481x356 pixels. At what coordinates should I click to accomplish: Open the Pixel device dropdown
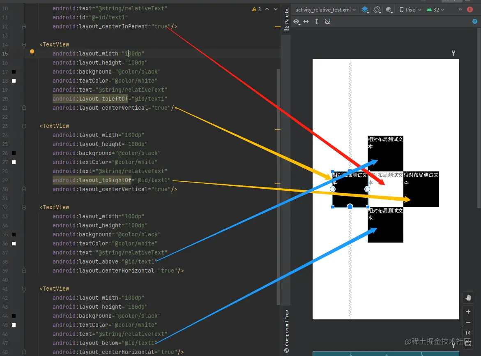pos(410,10)
